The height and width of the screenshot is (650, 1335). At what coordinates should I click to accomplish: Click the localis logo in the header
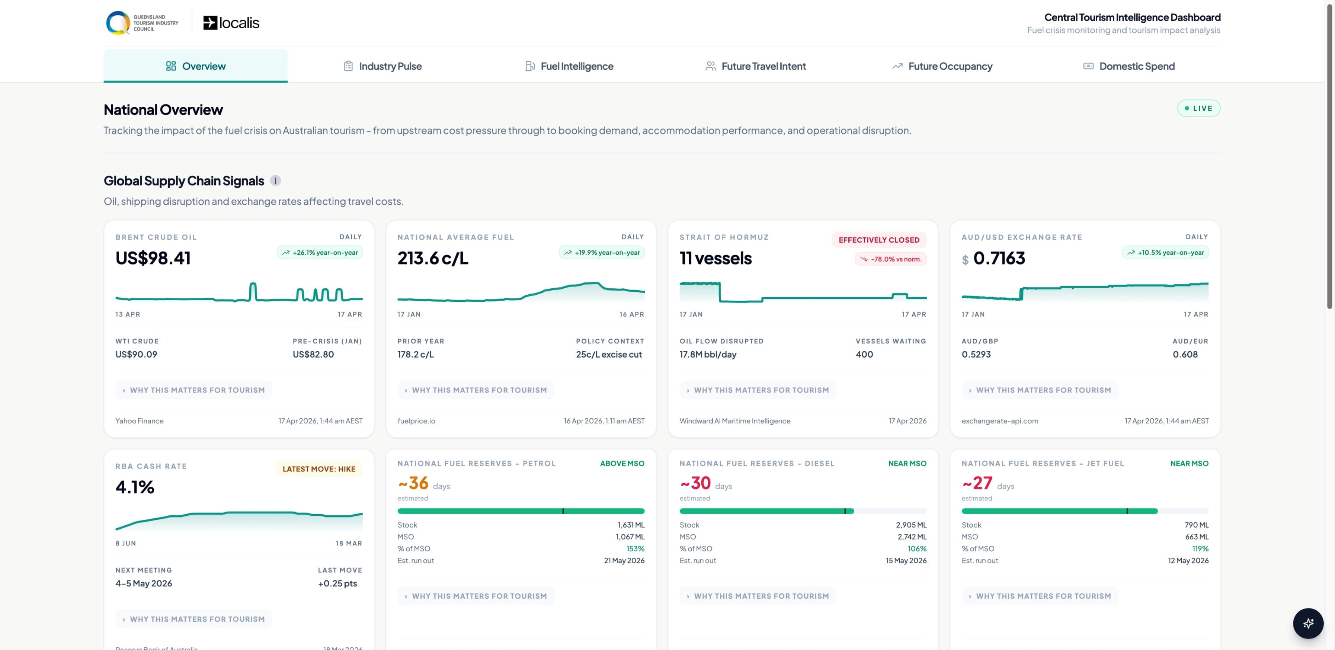pos(231,22)
